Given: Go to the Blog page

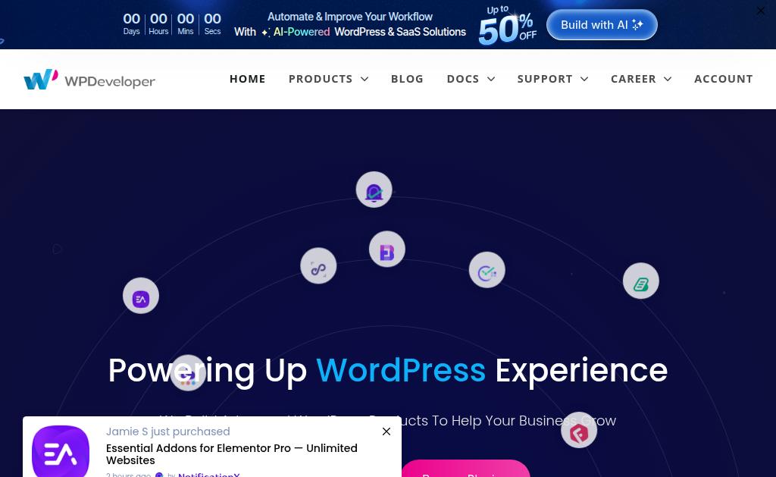Looking at the screenshot, I should (407, 79).
